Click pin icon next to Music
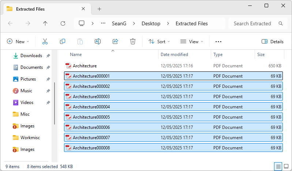Screen dimensions: 292x171 click(48, 91)
